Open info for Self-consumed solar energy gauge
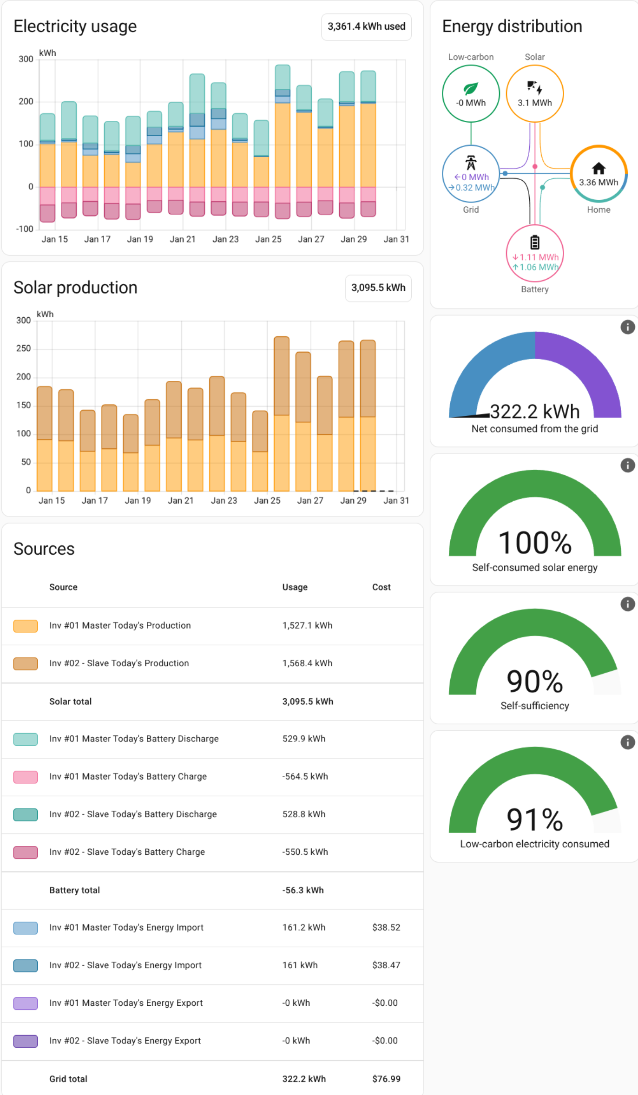 click(x=627, y=465)
